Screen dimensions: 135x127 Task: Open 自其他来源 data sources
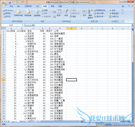coord(18,14)
